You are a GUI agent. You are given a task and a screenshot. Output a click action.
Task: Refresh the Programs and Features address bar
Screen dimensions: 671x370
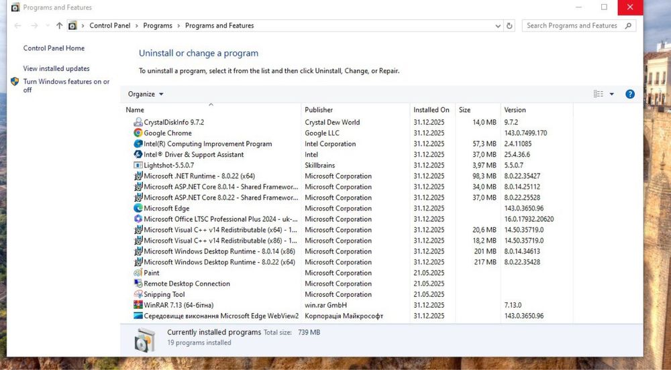tap(509, 25)
